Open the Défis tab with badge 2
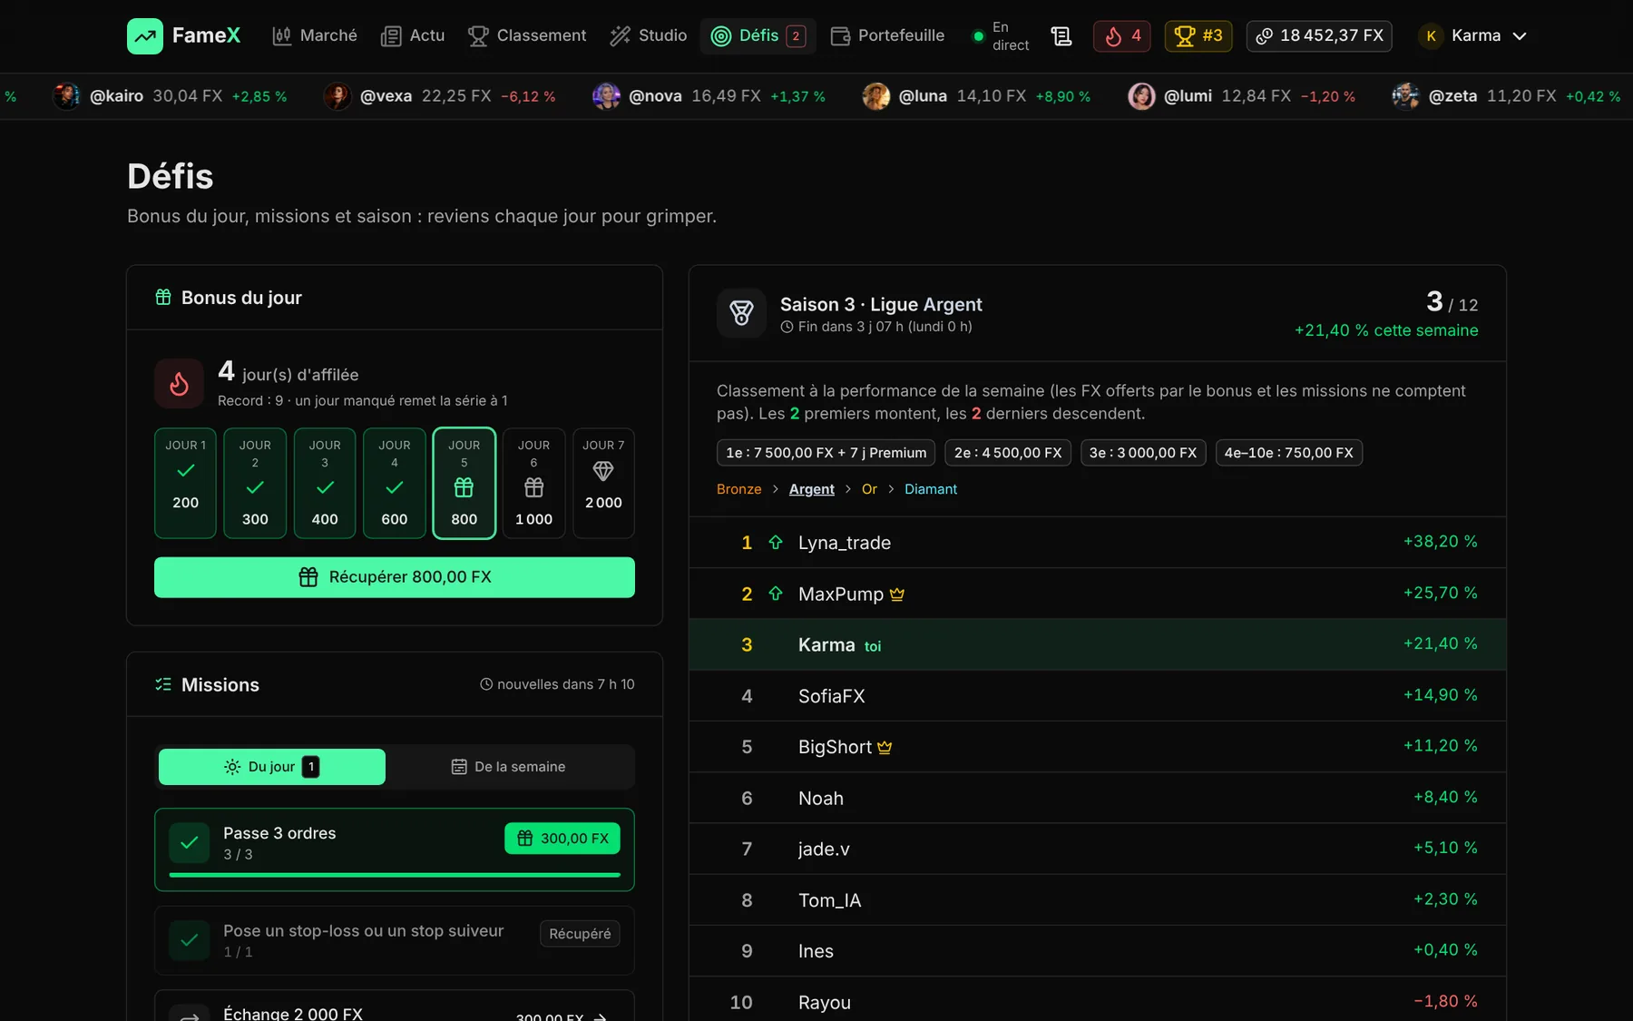The width and height of the screenshot is (1633, 1021). pyautogui.click(x=758, y=36)
